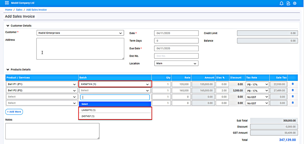Open fourth row No GST tax dropdown
Screen dimensions: 304x144
(x=257, y=103)
